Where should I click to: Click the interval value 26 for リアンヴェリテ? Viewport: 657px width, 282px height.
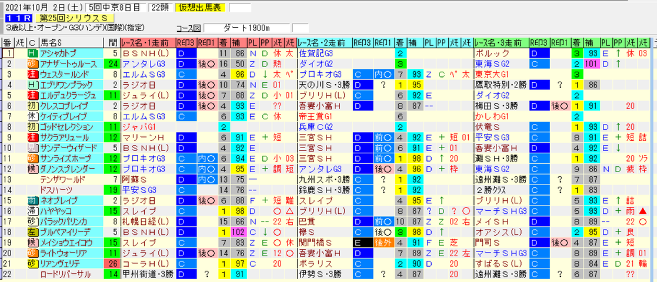click(111, 263)
